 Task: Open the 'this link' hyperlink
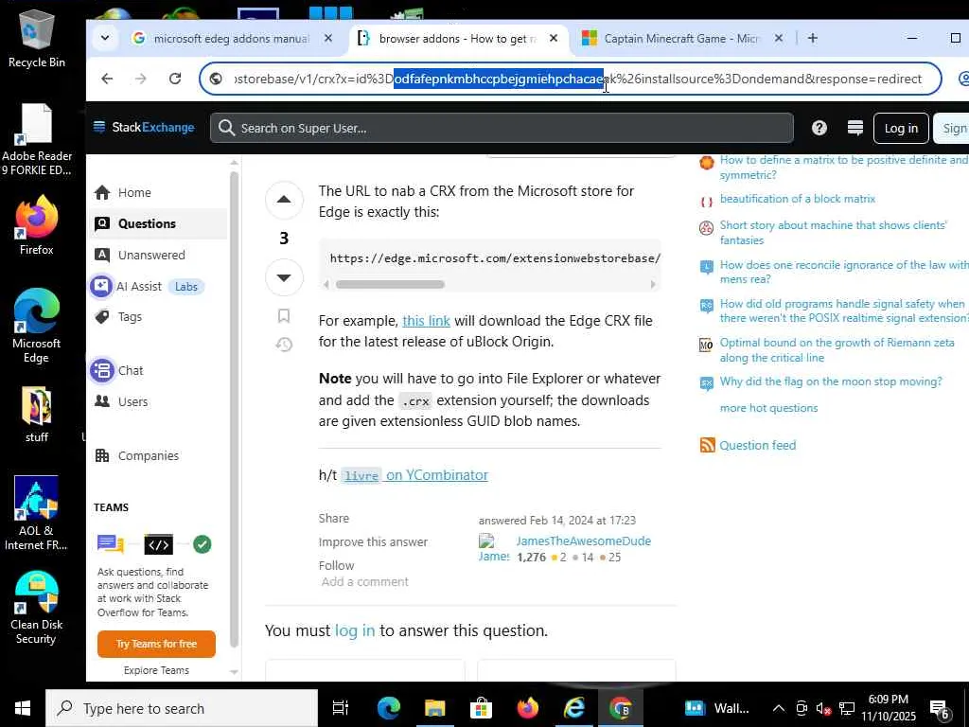click(427, 321)
